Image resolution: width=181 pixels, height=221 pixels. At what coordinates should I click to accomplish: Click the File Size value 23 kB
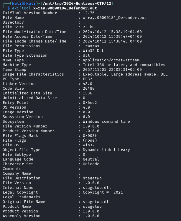point(89,27)
